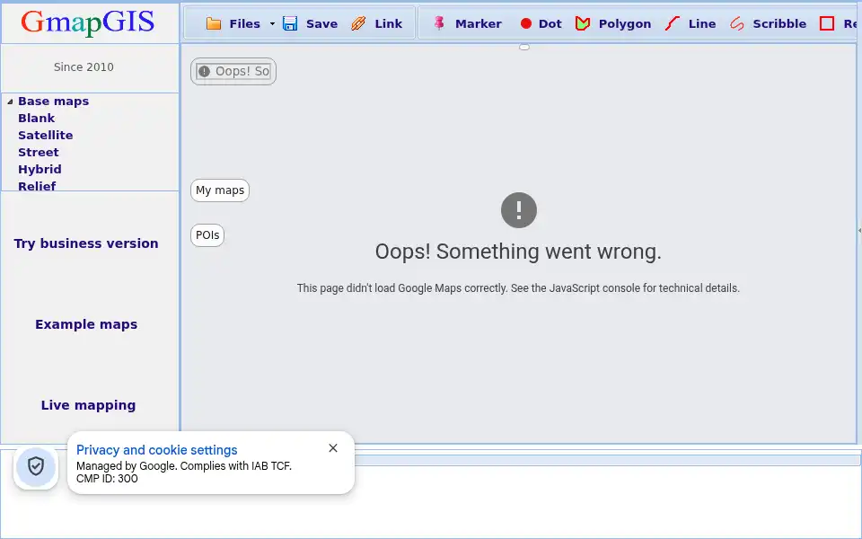Click the Marker toolbar label
Screen dimensions: 862x539
coord(479,23)
